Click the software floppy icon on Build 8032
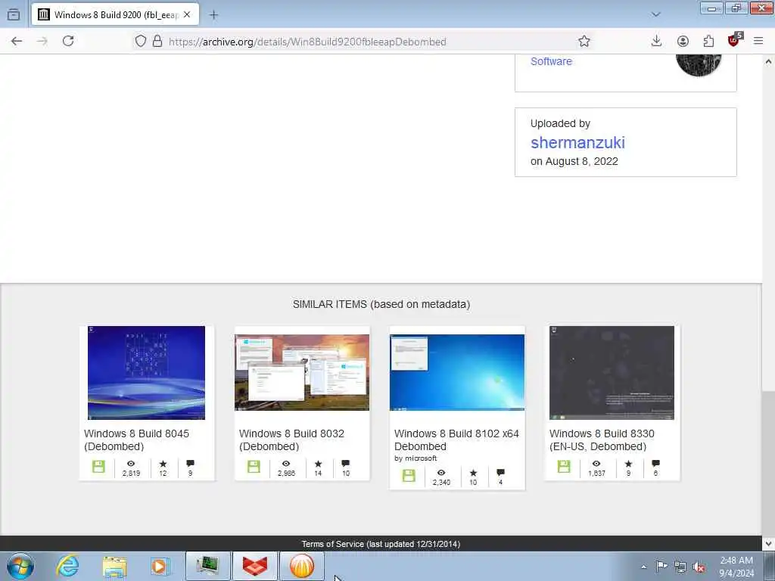 (254, 466)
